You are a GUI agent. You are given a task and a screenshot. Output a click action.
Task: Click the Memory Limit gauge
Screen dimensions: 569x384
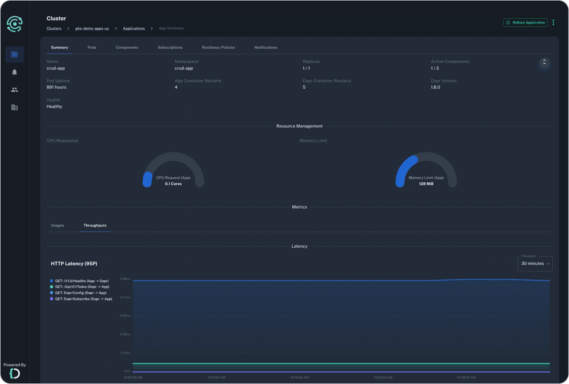(426, 170)
